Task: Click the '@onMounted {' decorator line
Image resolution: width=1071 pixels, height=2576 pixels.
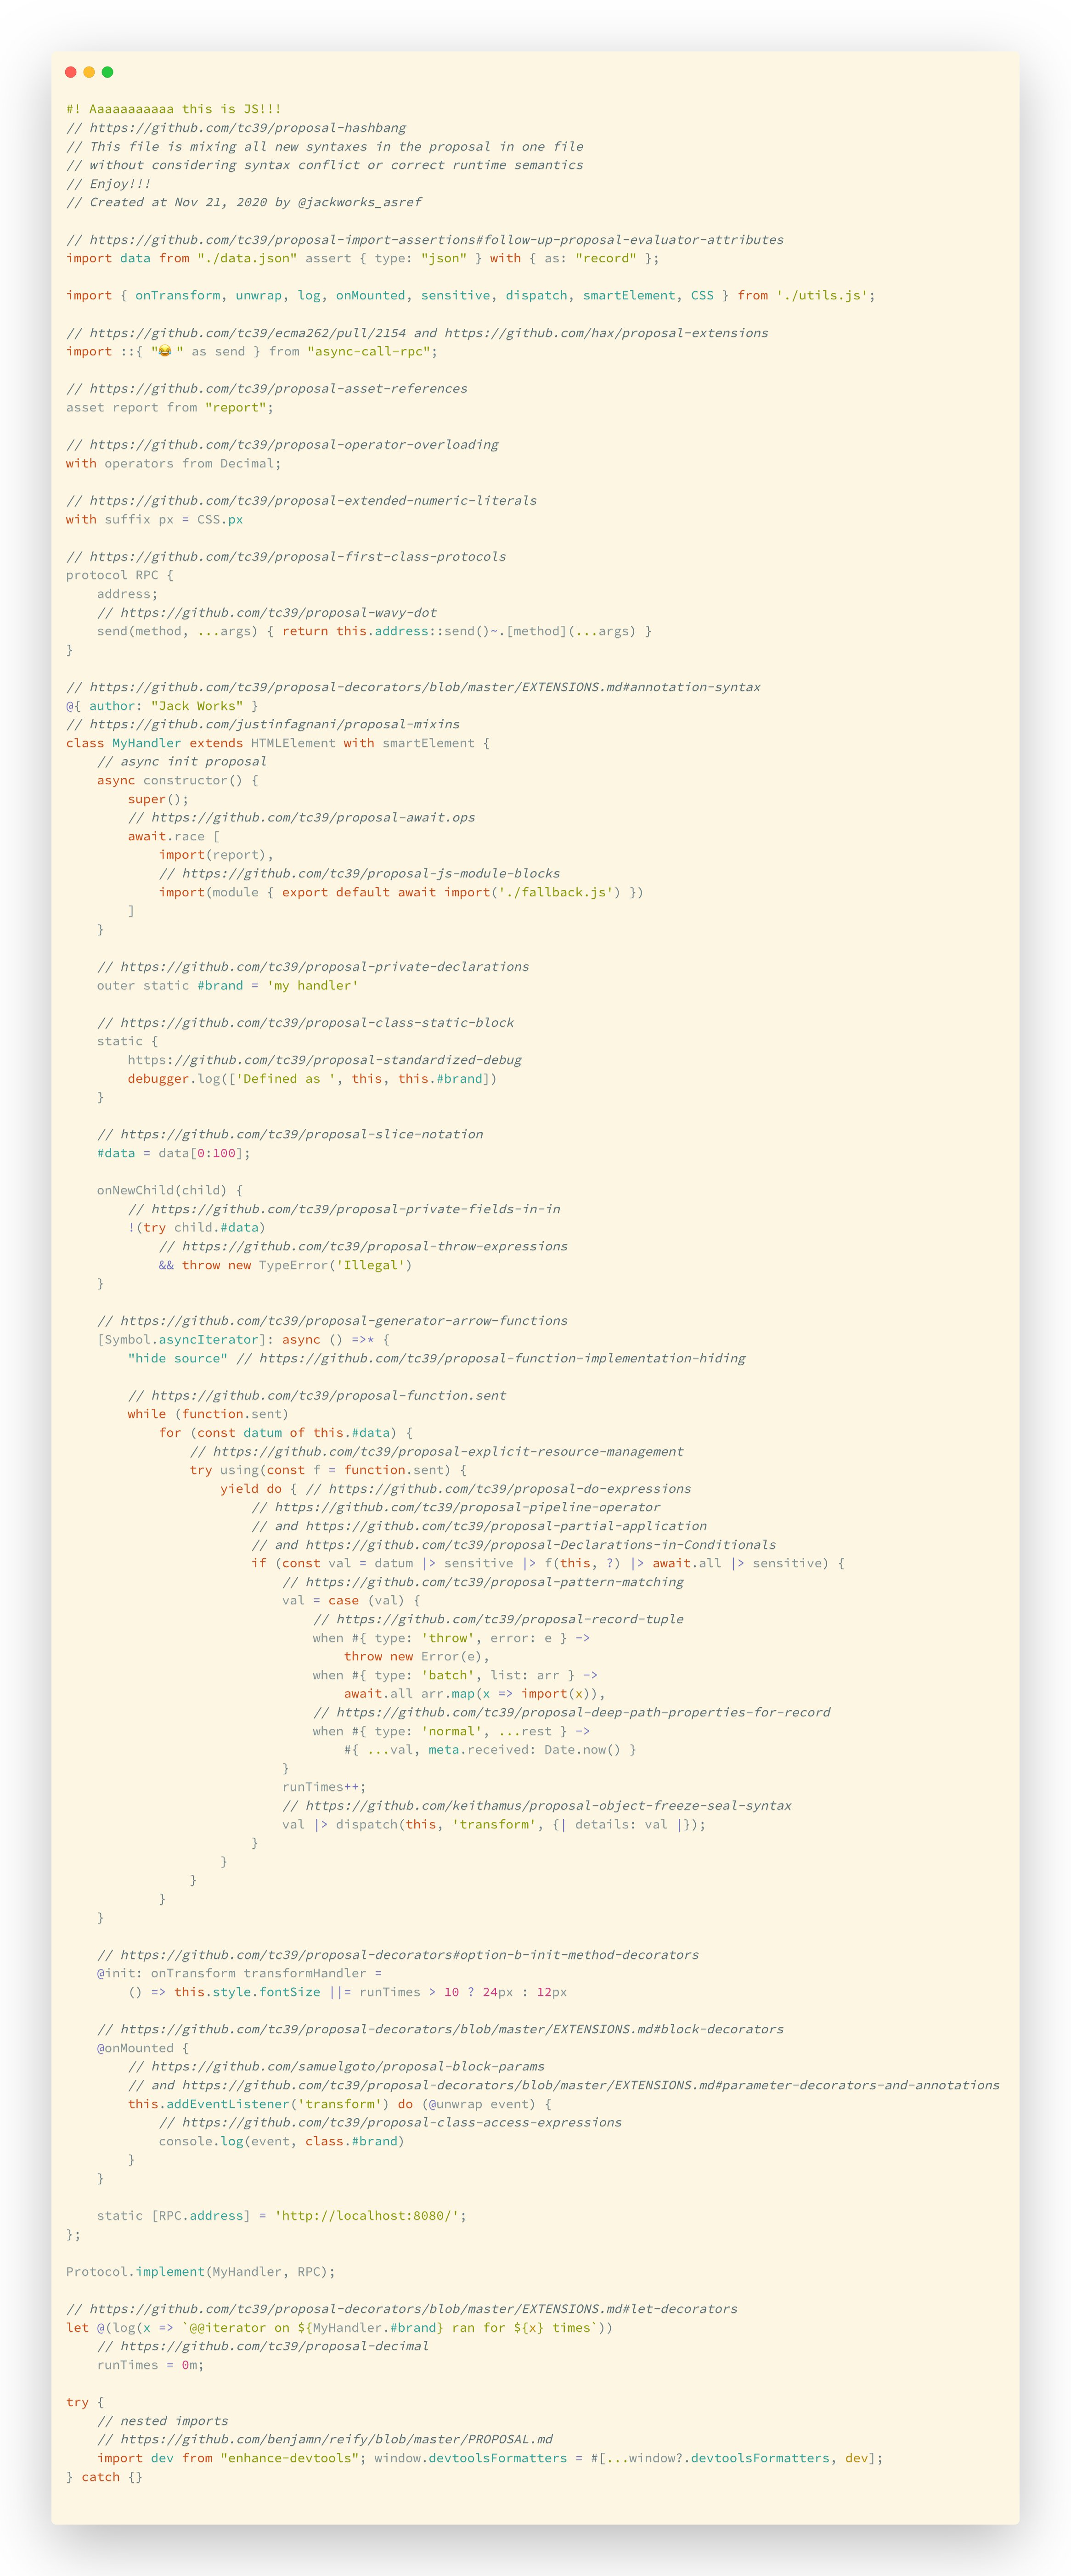Action: pos(143,2048)
